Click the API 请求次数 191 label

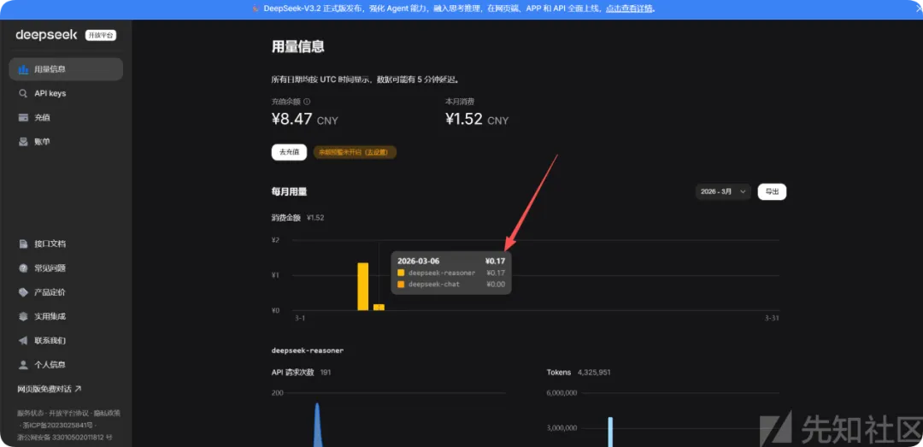pyautogui.click(x=302, y=372)
